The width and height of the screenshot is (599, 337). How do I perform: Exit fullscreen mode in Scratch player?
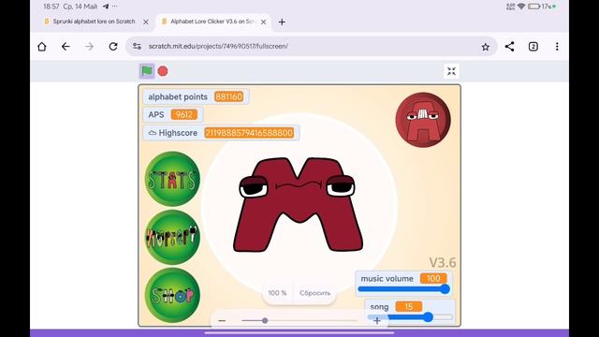[x=451, y=71]
